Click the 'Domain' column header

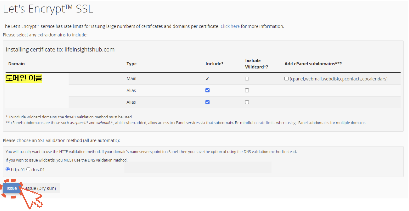[16, 64]
